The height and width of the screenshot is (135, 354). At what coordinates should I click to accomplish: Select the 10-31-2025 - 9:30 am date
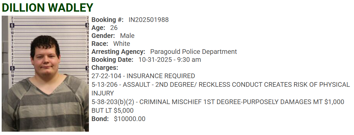click(170, 60)
